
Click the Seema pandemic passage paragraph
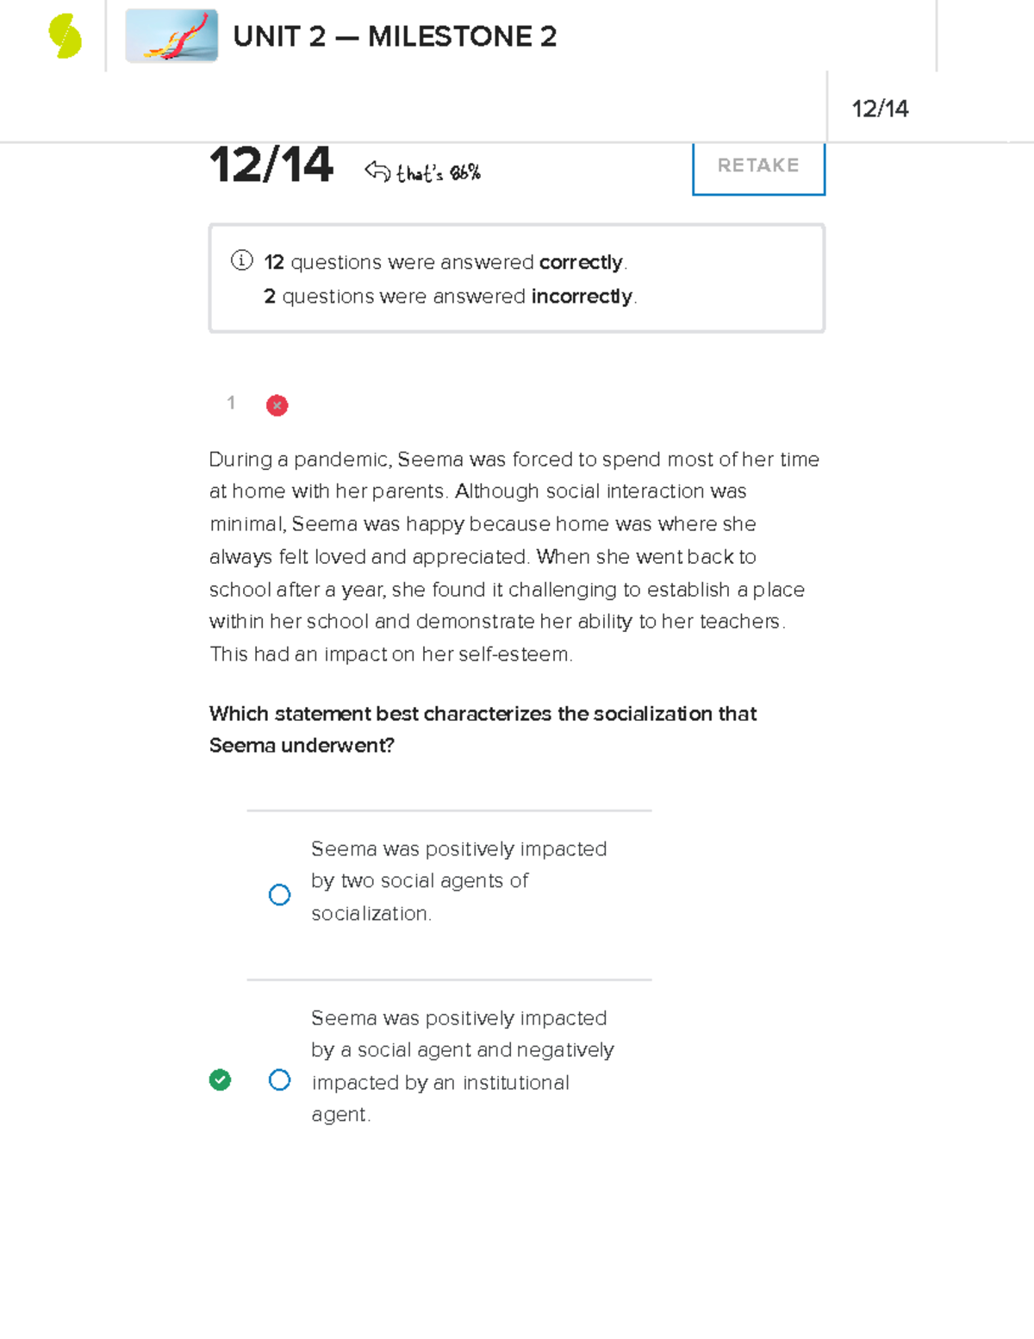(x=514, y=557)
